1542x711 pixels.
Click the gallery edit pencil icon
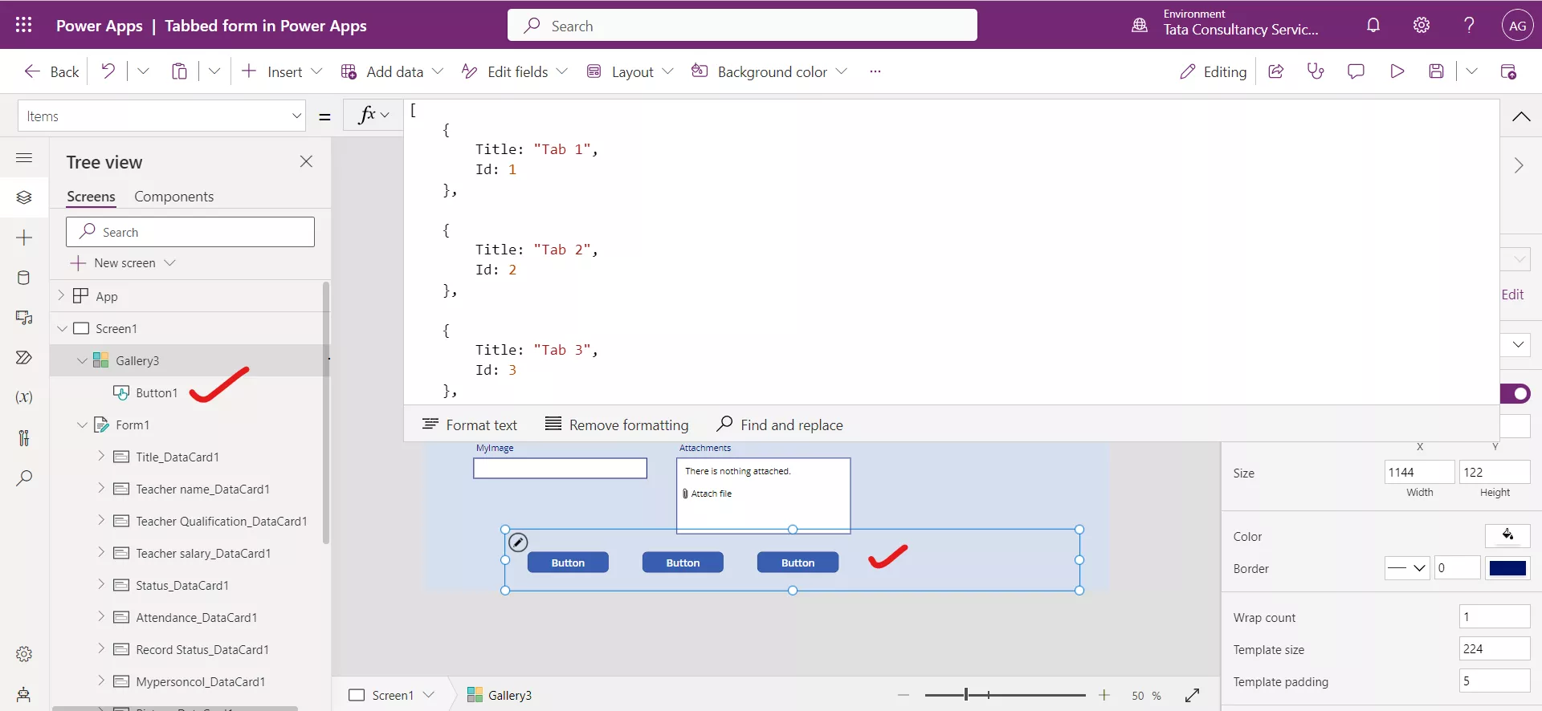coord(519,542)
